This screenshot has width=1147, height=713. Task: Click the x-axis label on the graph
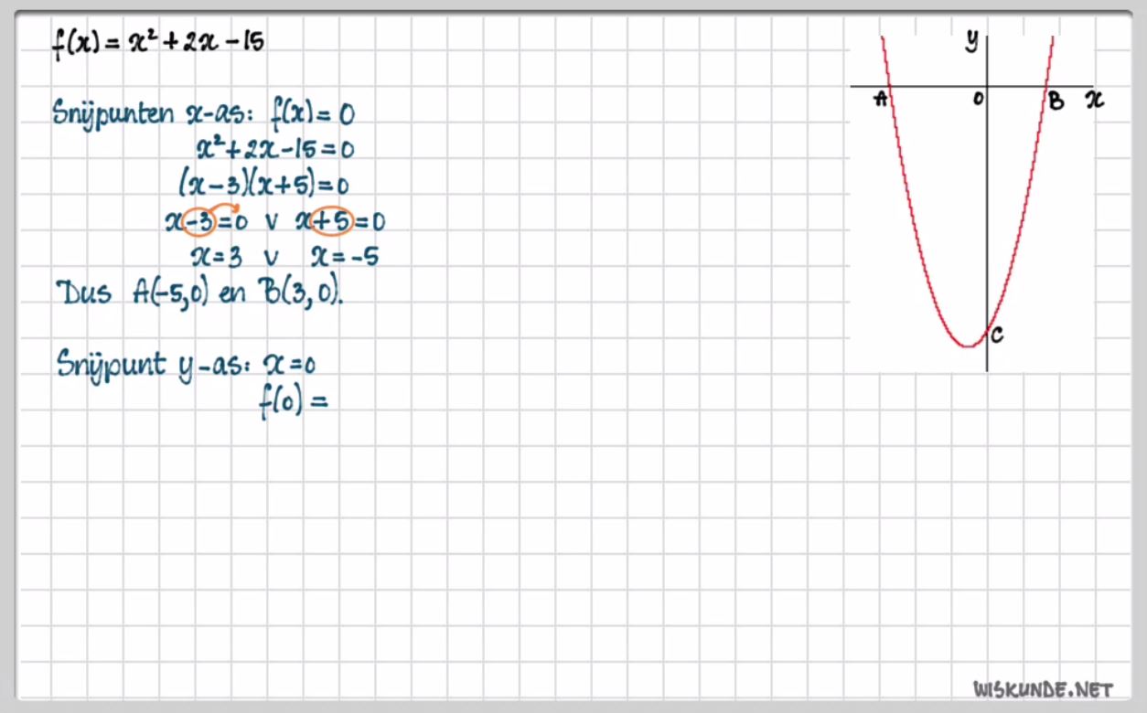point(1094,101)
